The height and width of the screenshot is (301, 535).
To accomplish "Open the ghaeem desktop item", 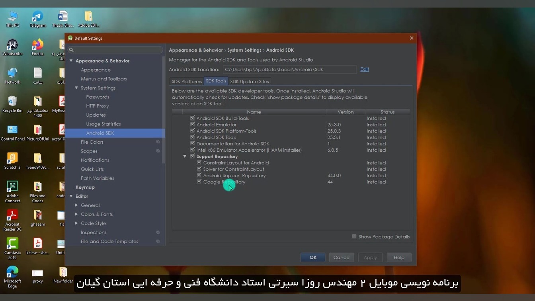I will point(37,218).
